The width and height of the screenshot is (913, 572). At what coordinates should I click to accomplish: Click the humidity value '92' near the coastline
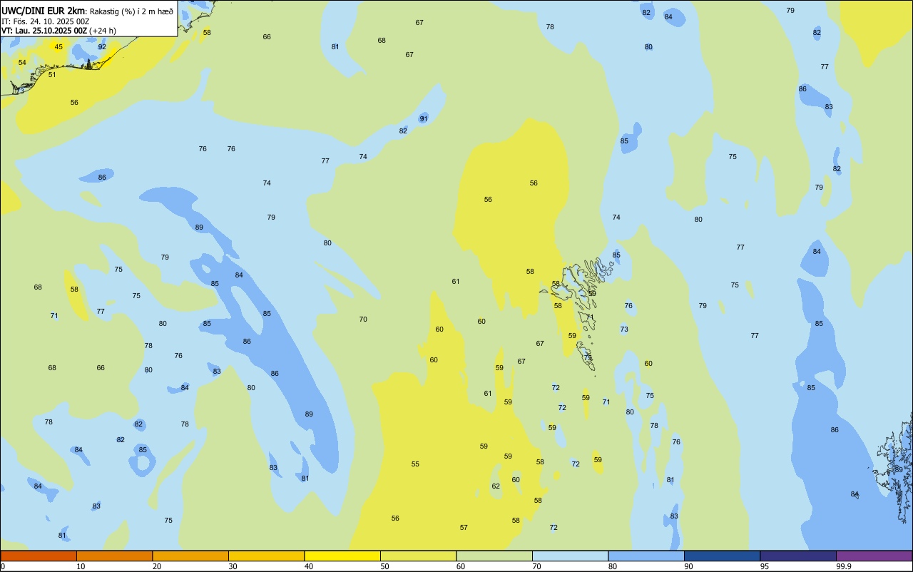point(102,47)
